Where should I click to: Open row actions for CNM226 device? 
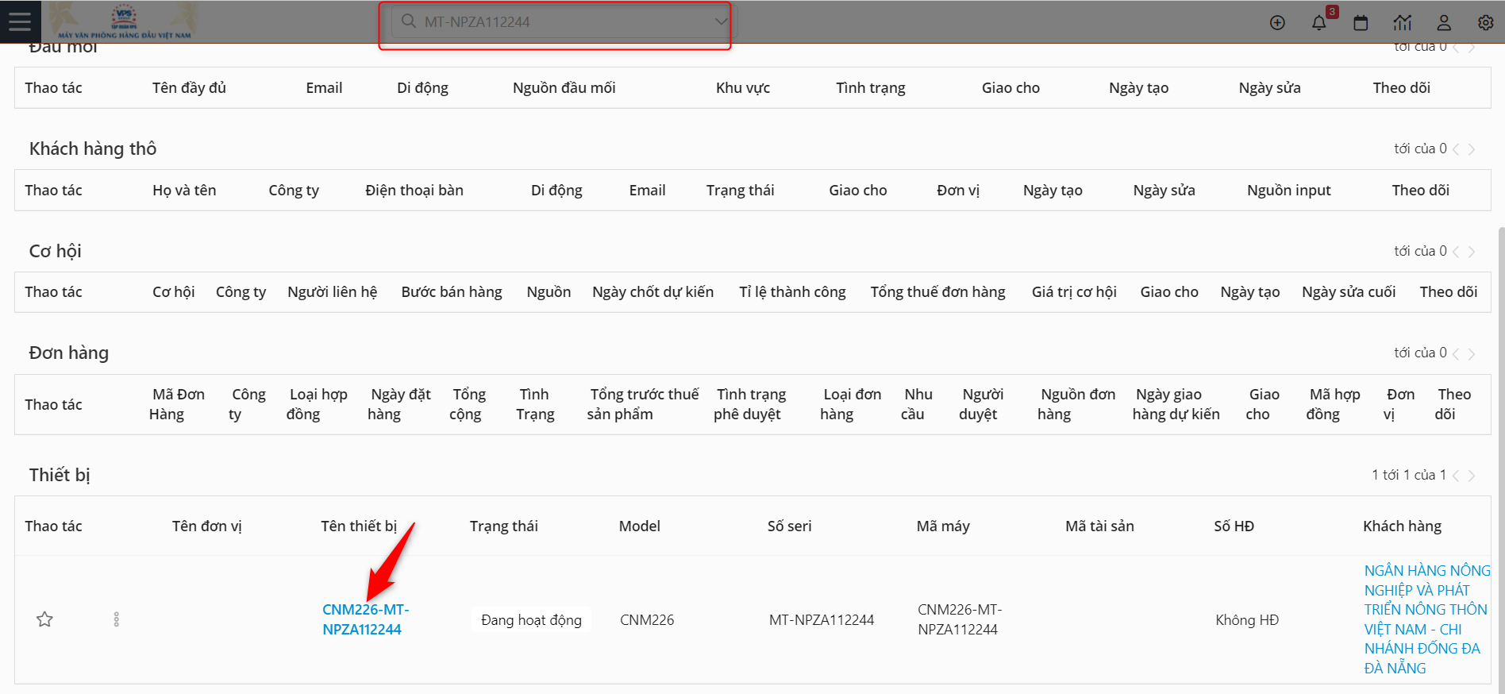point(117,619)
